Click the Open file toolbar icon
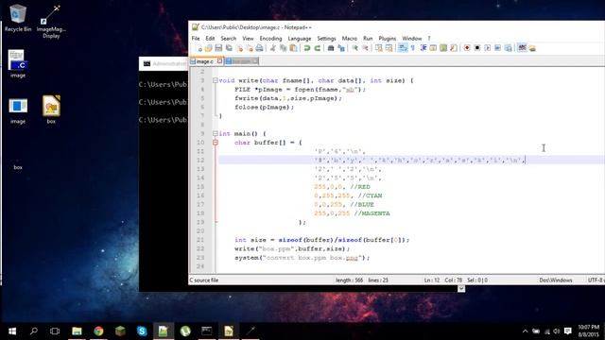The width and height of the screenshot is (605, 340). pos(208,48)
